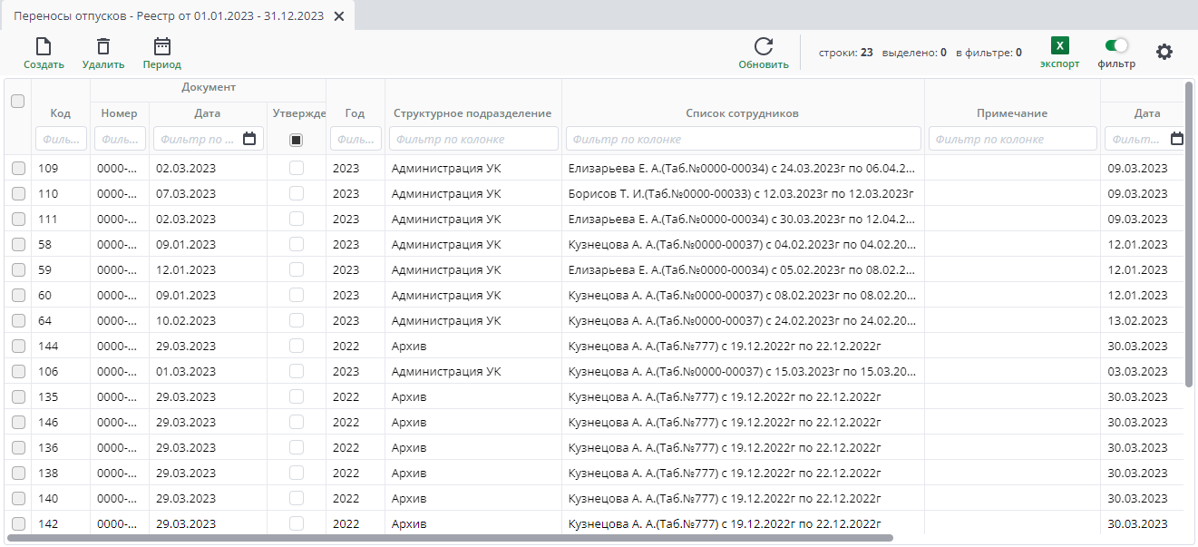Screen dimensions: 1198x547
Task: Focus the Год filter field
Action: pos(356,139)
